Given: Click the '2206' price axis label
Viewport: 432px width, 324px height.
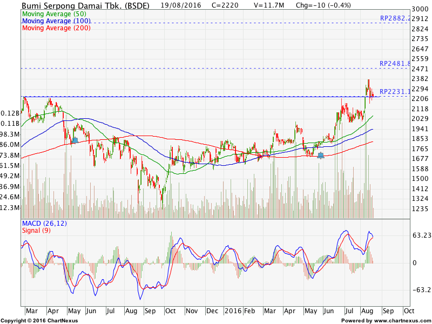Looking at the screenshot, I should coord(420,99).
